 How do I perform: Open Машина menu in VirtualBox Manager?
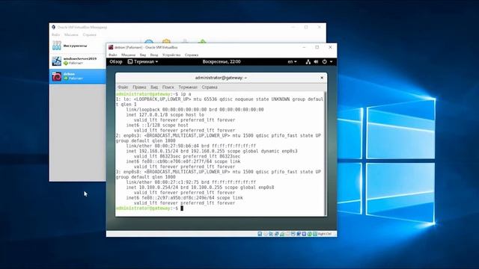71,35
